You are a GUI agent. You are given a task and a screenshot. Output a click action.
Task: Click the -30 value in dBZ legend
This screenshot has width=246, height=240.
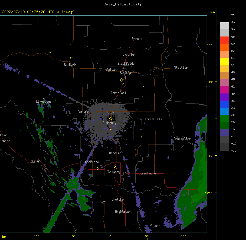(234, 150)
